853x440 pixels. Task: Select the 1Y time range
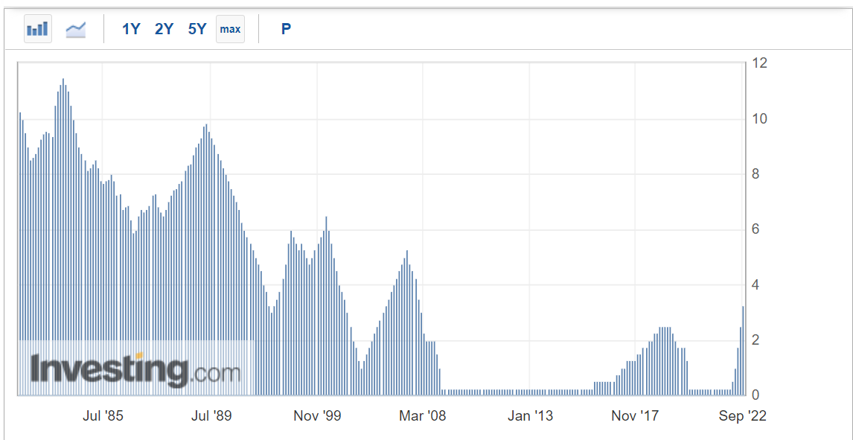pyautogui.click(x=131, y=29)
